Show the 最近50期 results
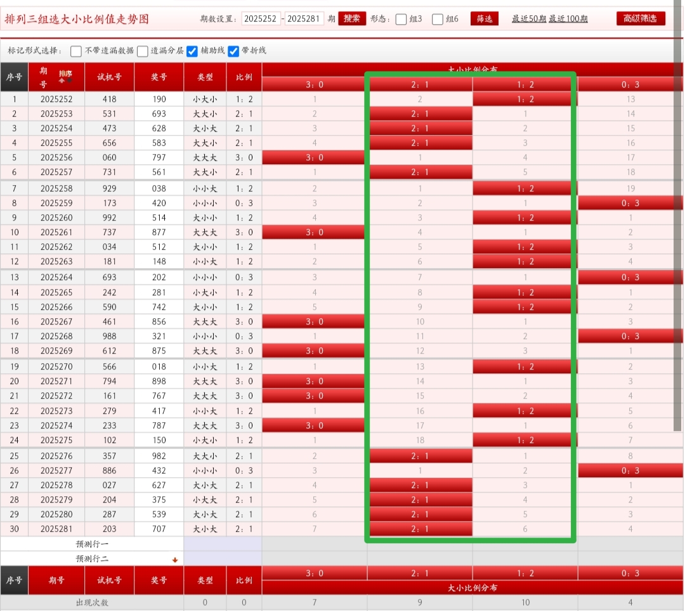Screen dimensions: 685x611 pyautogui.click(x=529, y=19)
